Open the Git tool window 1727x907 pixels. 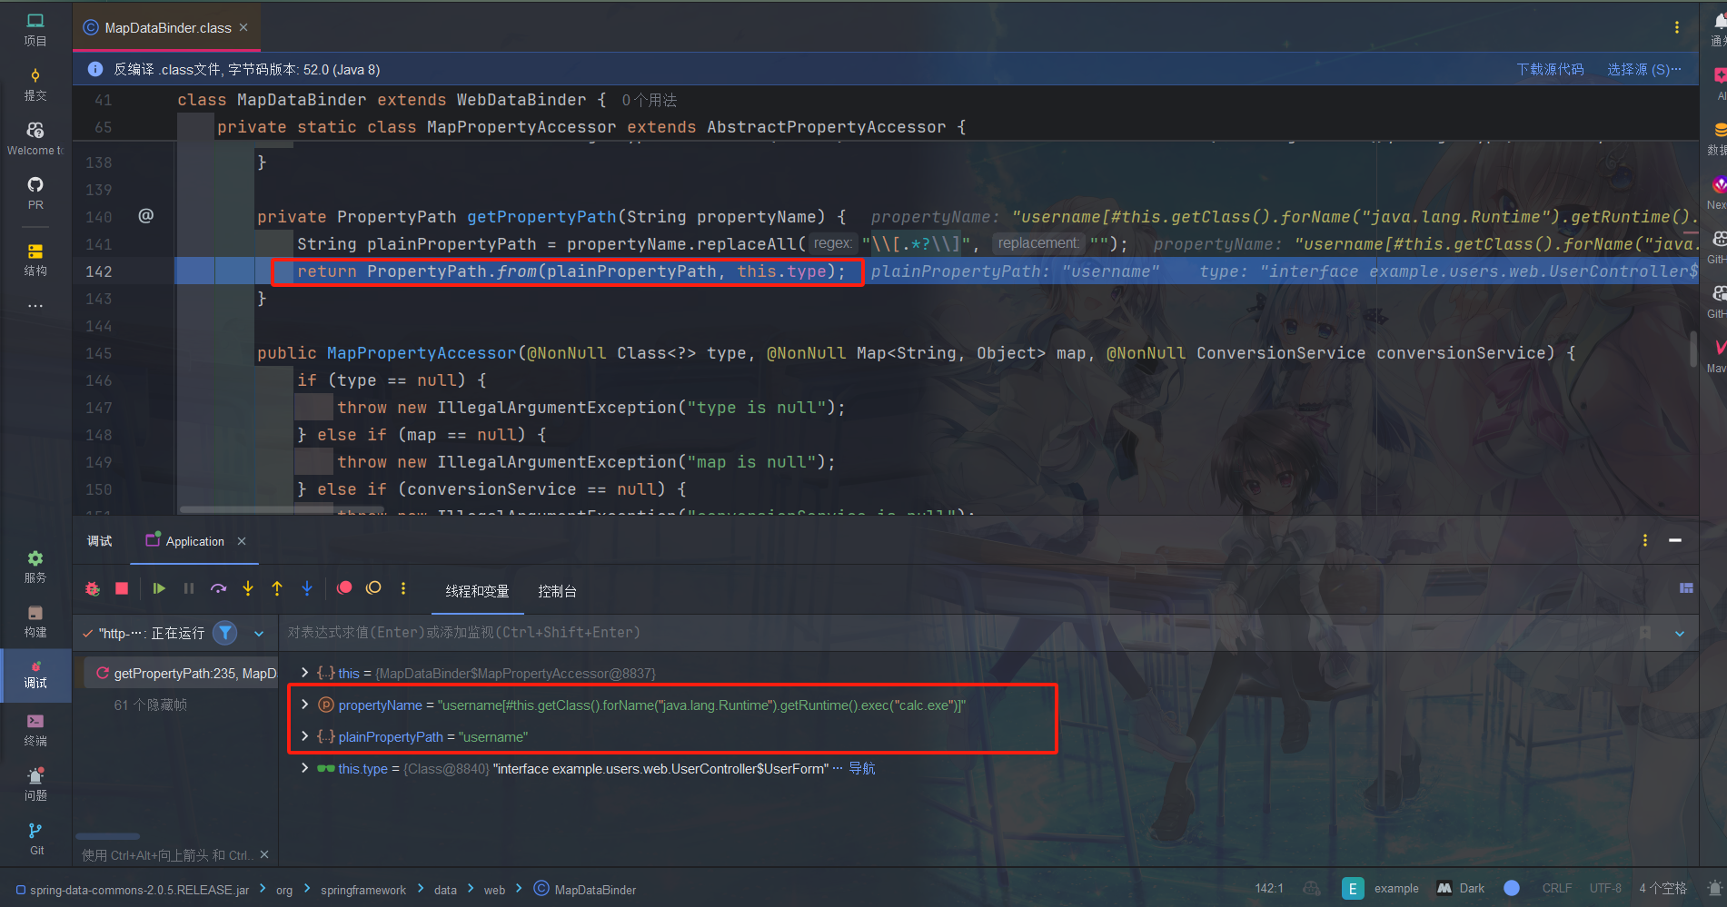[x=35, y=839]
